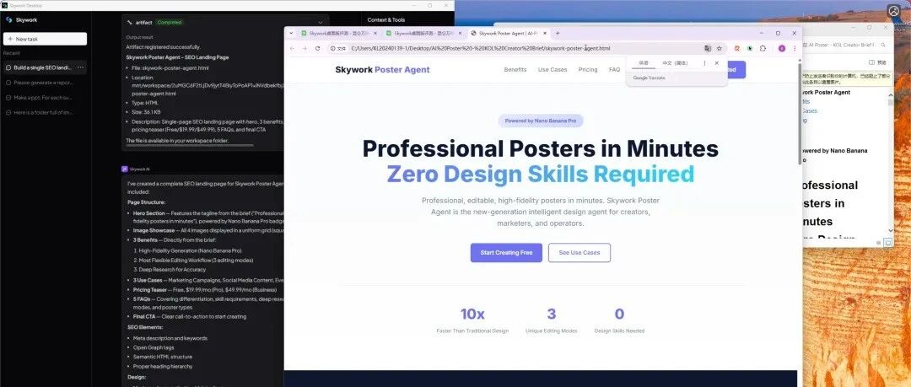Click the view mode icon in preview window
This screenshot has height=387, width=911.
pyautogui.click(x=887, y=242)
